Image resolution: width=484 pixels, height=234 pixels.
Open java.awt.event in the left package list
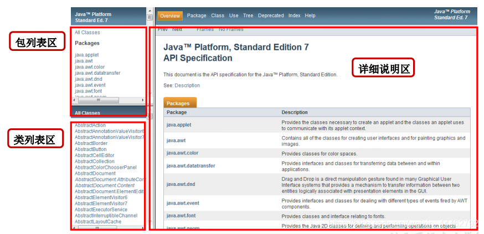90,85
